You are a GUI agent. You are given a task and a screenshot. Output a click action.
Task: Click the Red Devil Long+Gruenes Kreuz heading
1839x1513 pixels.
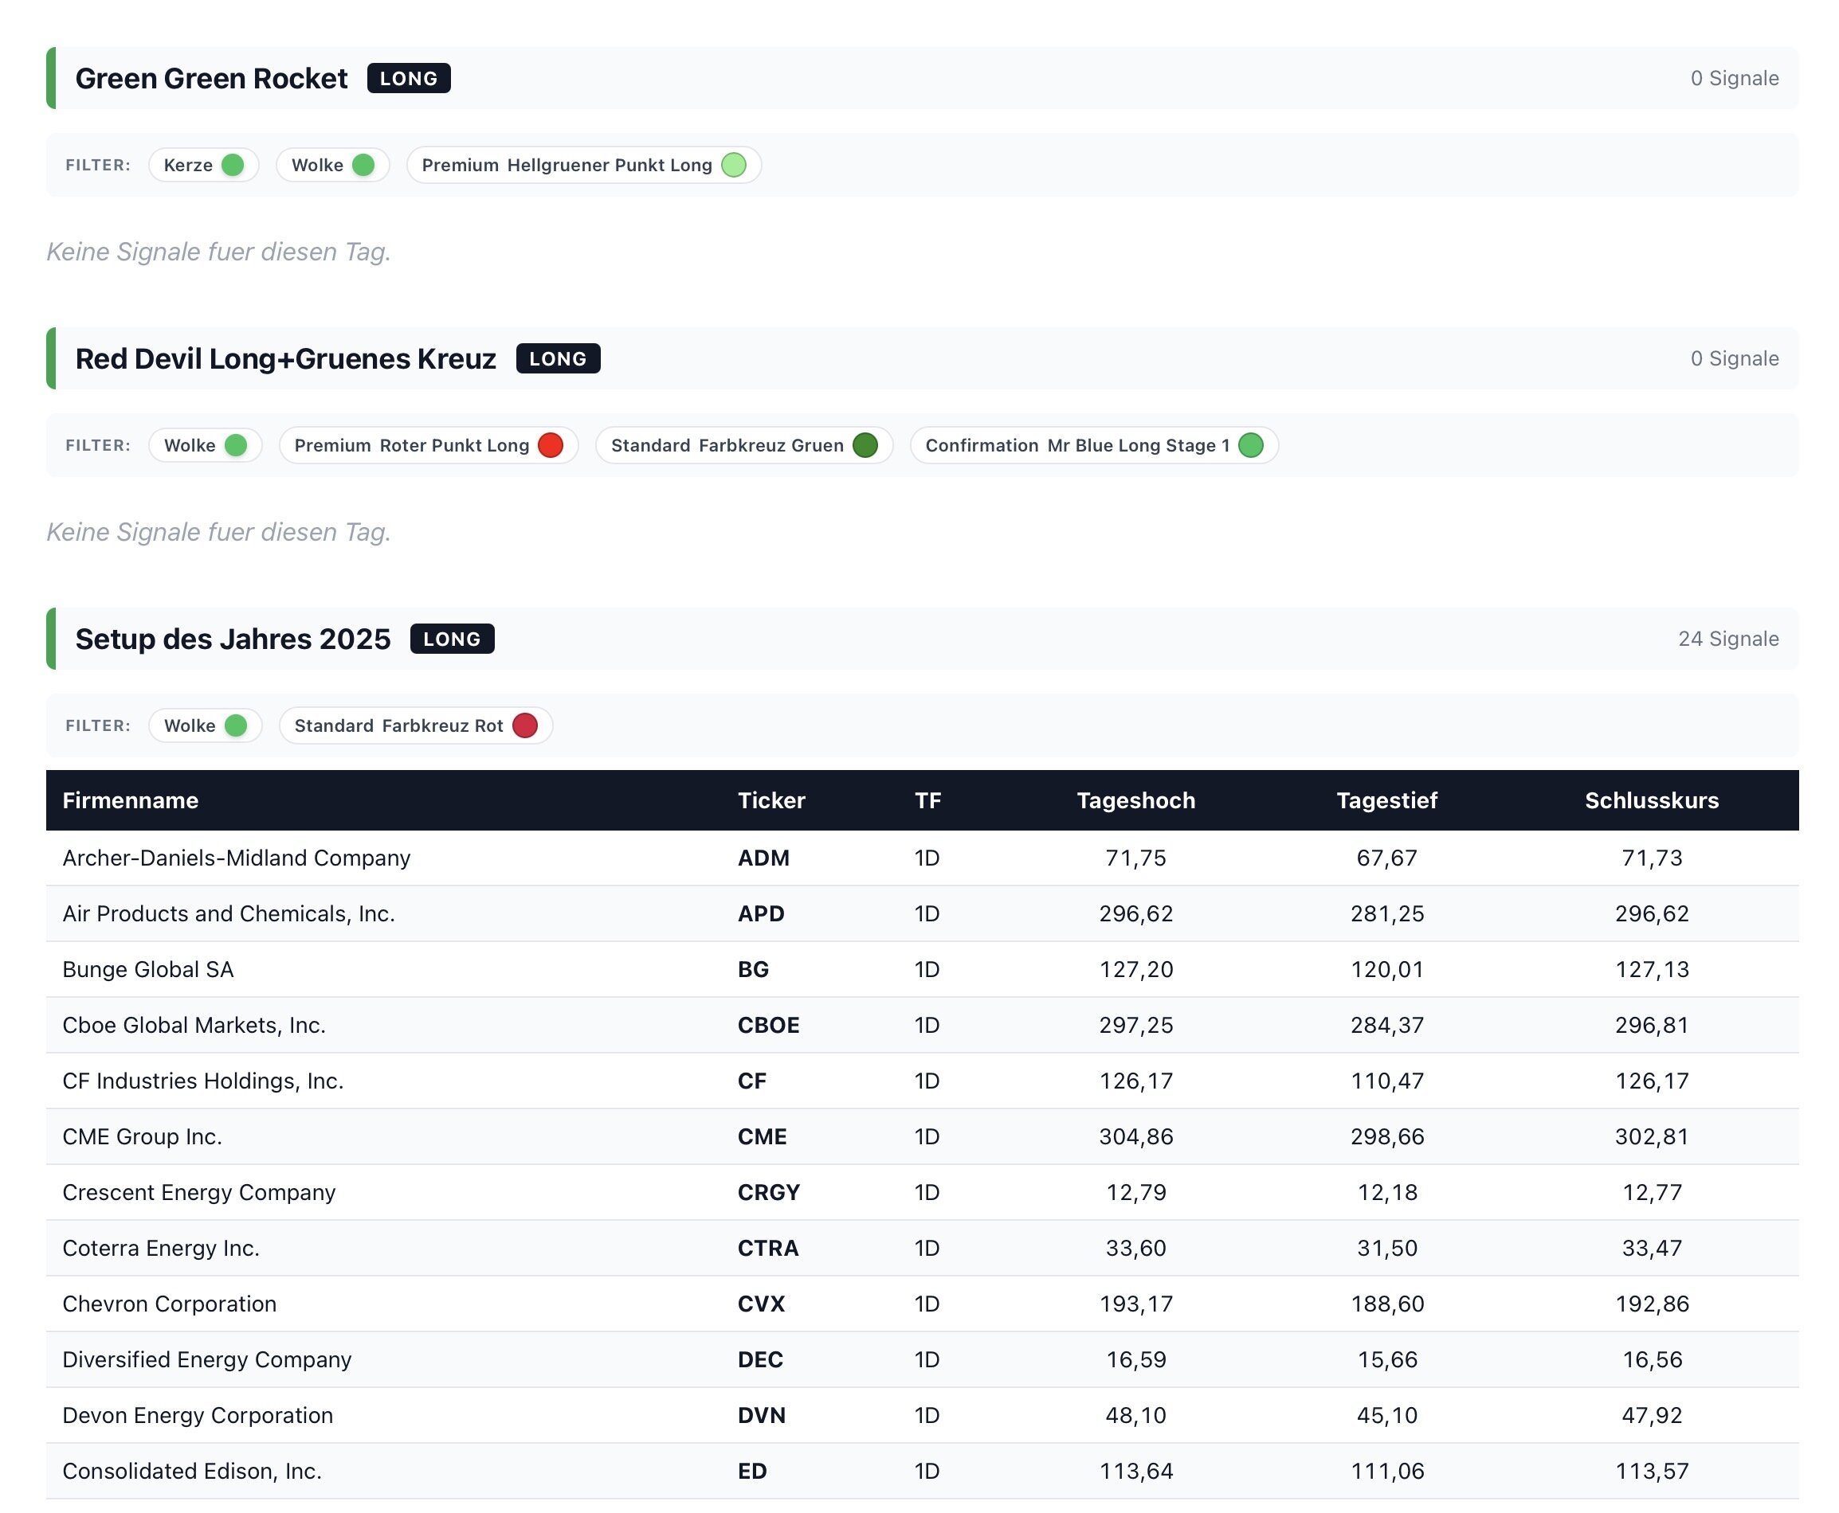[x=285, y=358]
